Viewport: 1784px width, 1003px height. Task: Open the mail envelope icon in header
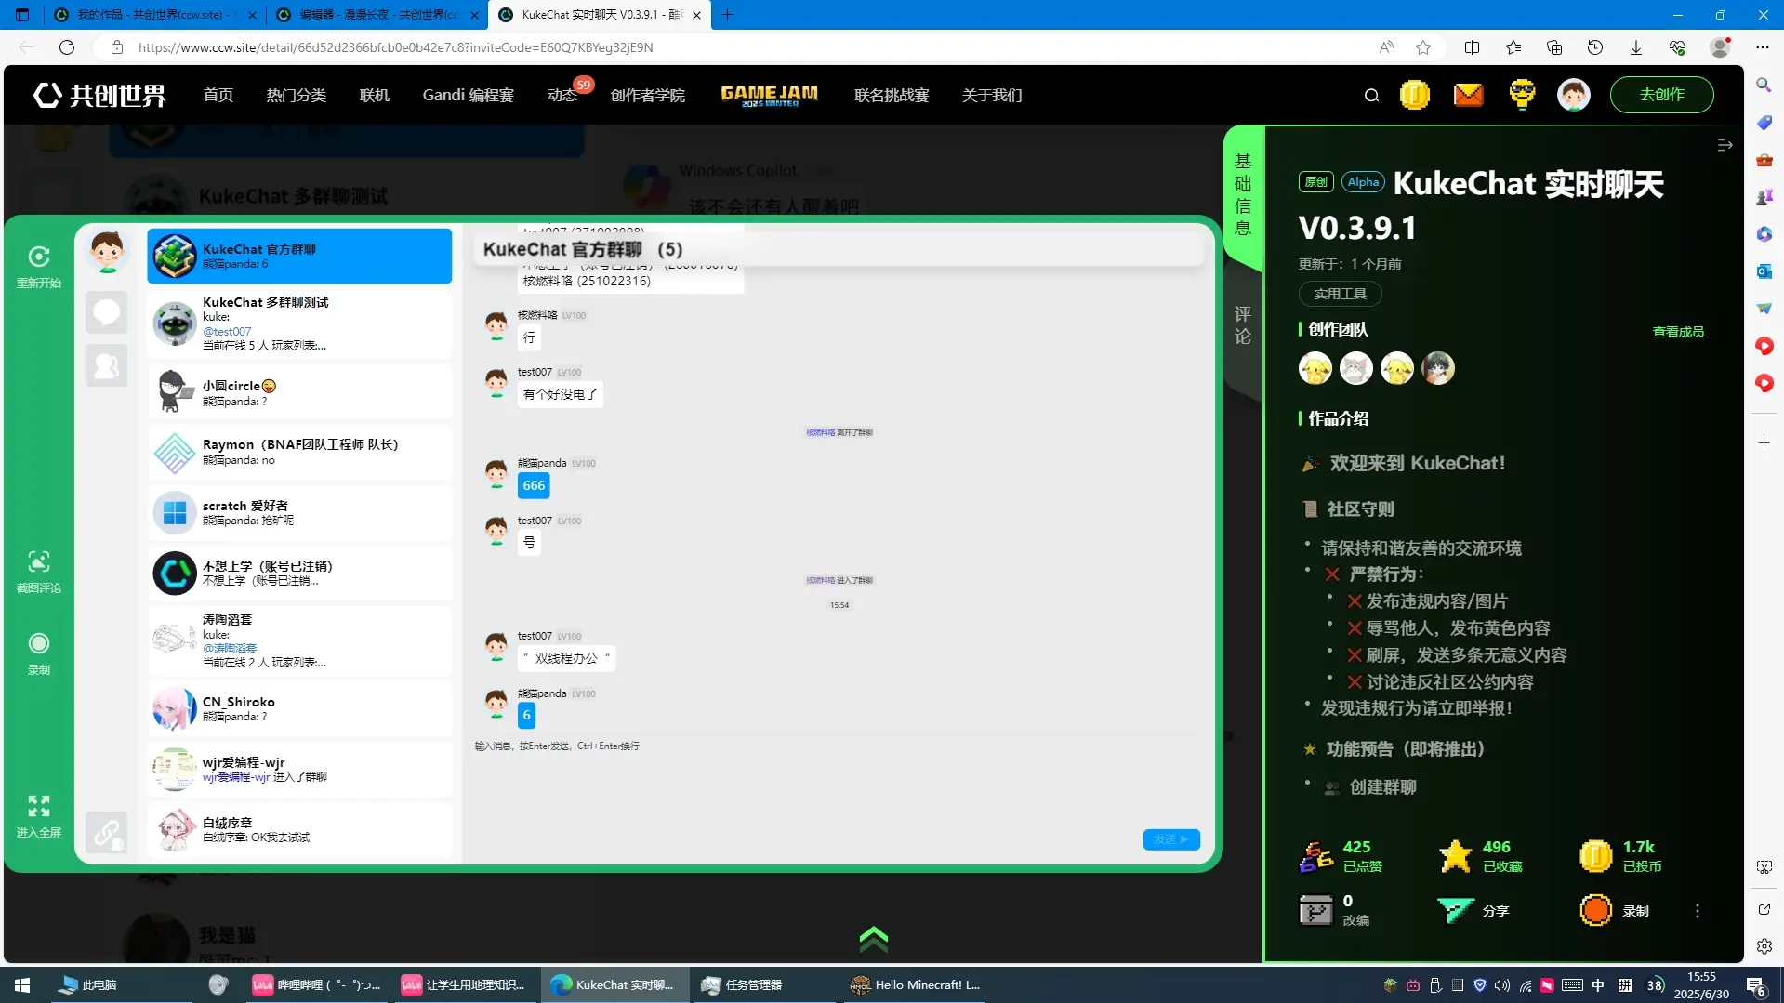[x=1469, y=95]
